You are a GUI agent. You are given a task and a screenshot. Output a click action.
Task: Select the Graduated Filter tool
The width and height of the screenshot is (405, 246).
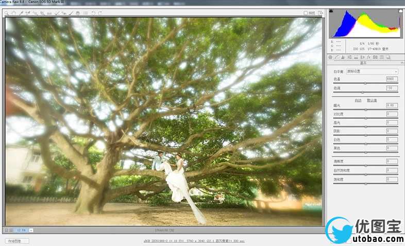click(x=78, y=13)
